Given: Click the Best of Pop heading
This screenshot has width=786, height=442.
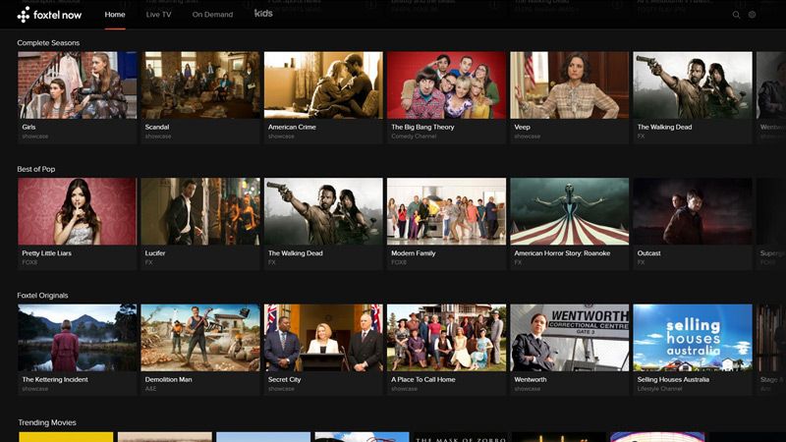Looking at the screenshot, I should tap(36, 169).
